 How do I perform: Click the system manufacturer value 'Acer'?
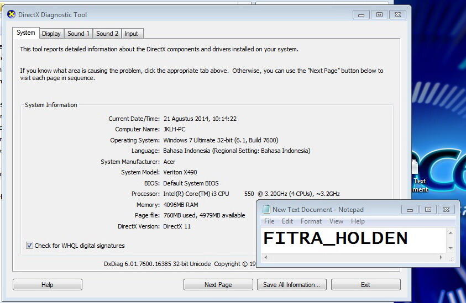coord(169,162)
